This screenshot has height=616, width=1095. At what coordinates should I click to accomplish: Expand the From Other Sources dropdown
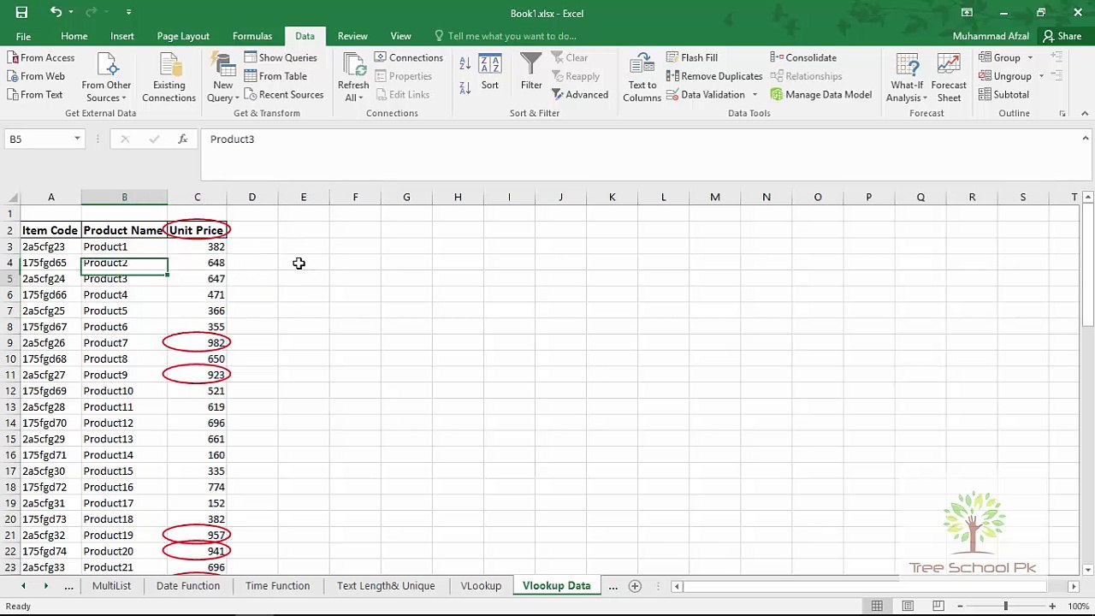106,92
